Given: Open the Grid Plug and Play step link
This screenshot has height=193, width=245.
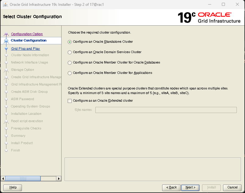Looking at the screenshot, I should (x=26, y=49).
